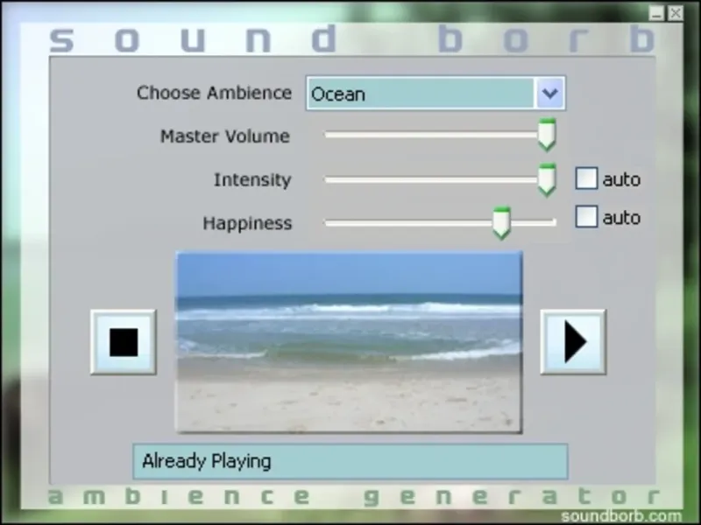Click the Happiness label text
This screenshot has width=701, height=525.
pos(247,223)
